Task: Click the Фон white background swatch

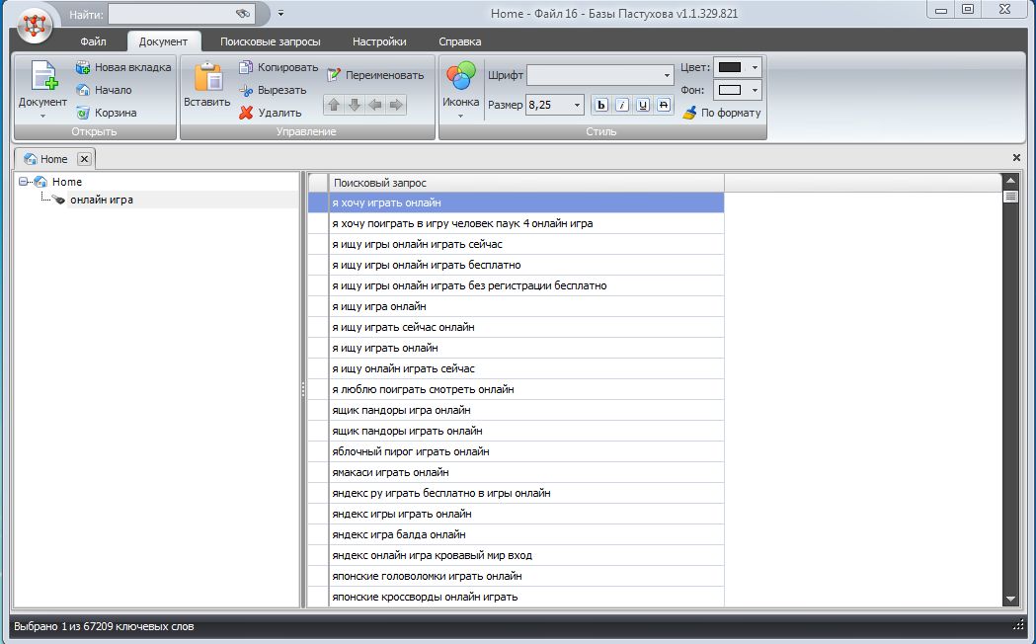Action: 730,90
